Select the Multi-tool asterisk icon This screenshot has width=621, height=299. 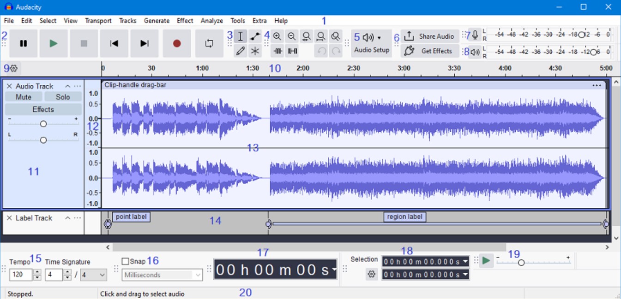(255, 51)
